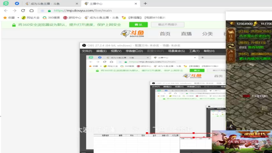Viewport: 272px width, 153px height.
Task: Go forward with the browser forward arrow
Action: tap(15, 11)
